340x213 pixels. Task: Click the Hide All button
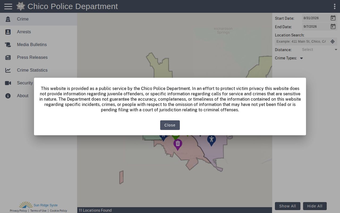click(x=315, y=206)
